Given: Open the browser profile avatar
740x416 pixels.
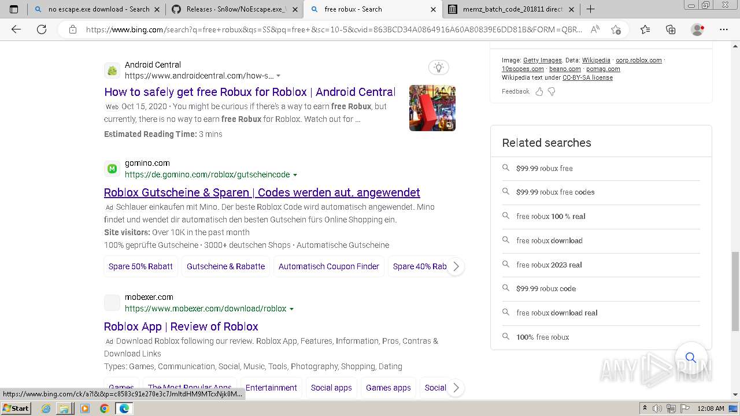Looking at the screenshot, I should [x=698, y=29].
